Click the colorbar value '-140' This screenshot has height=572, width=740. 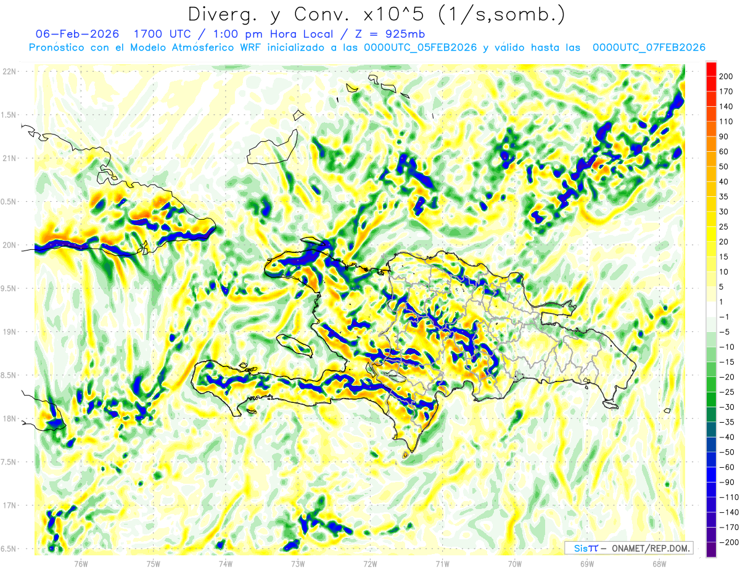tap(728, 512)
